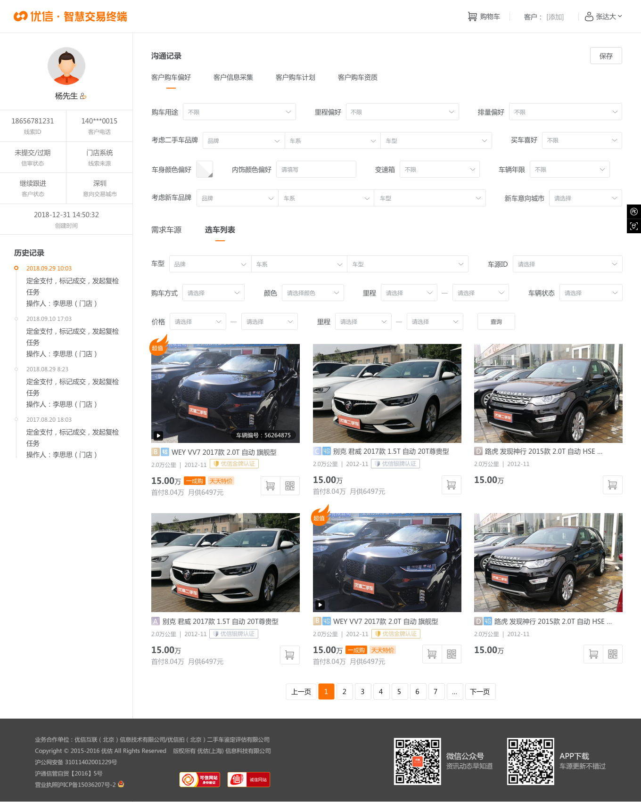Viewport: 641px width, 802px height.
Task: Switch to the 需求车源 tab
Action: (166, 230)
